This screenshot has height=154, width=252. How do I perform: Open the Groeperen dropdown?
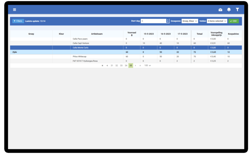point(190,21)
